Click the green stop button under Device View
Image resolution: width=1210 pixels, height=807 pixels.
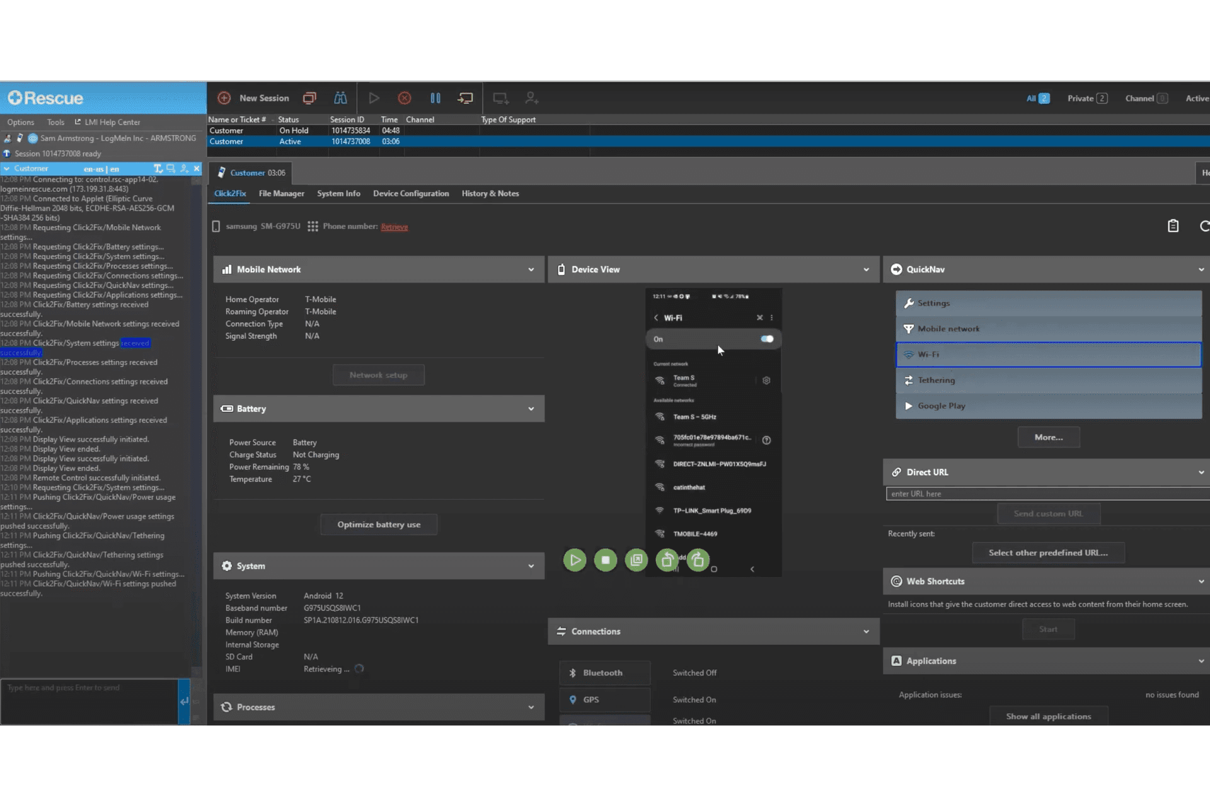606,560
